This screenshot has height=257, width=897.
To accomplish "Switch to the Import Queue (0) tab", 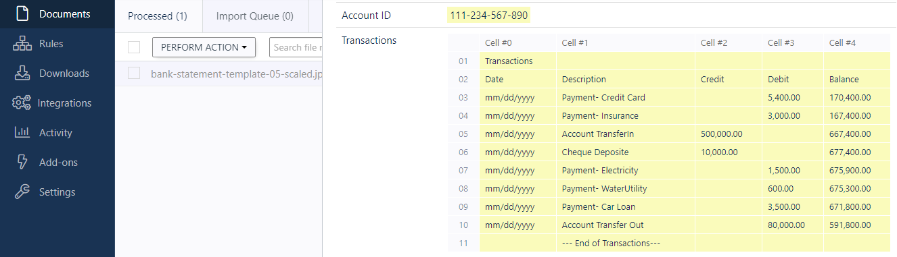I will 255,16.
